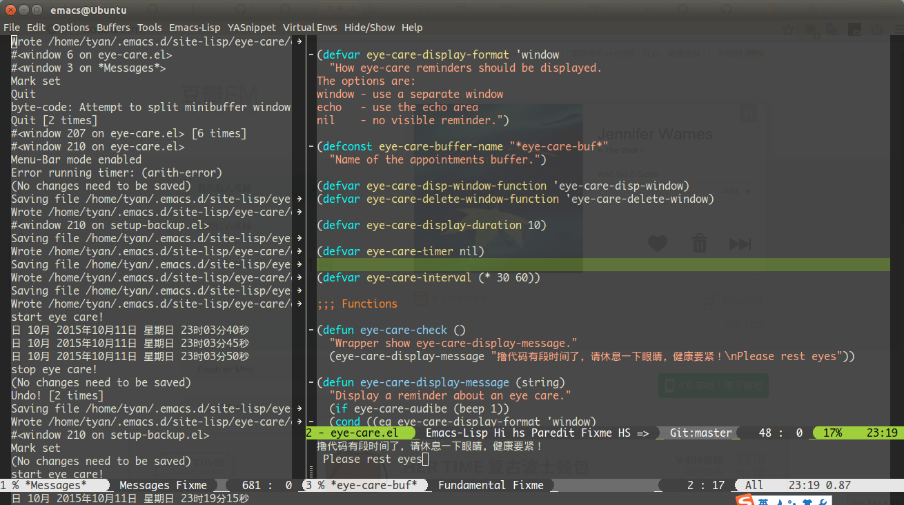The width and height of the screenshot is (904, 505).
Task: Click the *Messages* buffer name in mode line
Action: coord(56,485)
